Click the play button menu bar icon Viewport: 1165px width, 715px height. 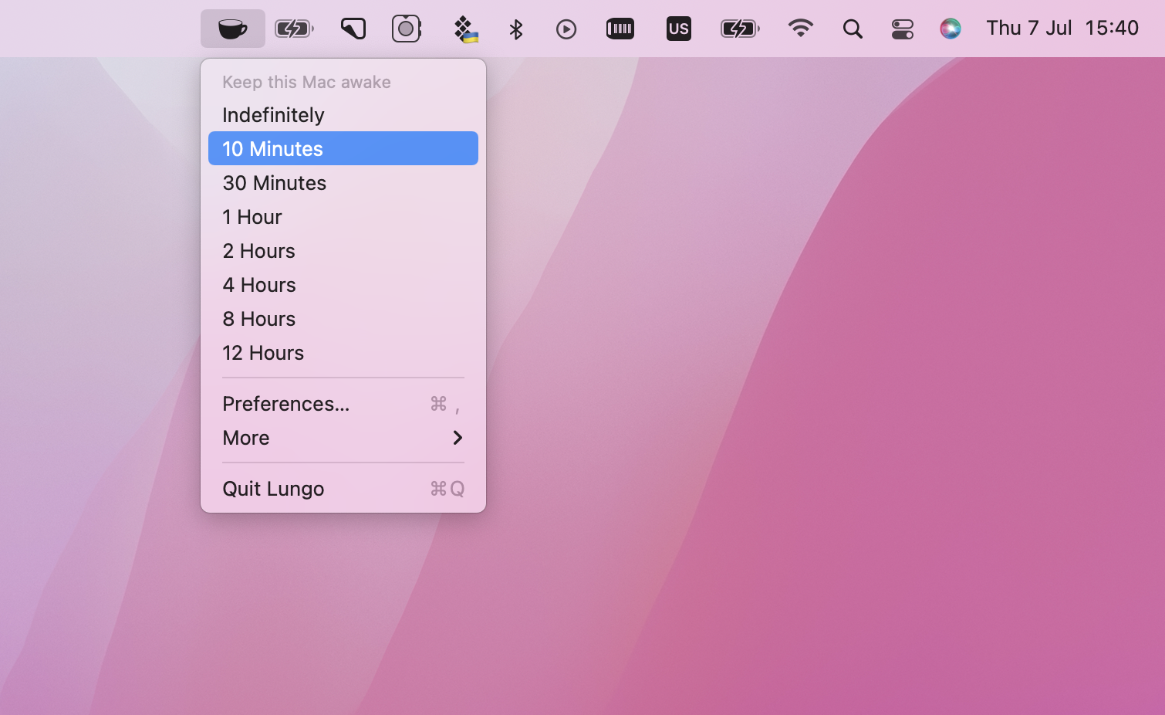tap(566, 28)
